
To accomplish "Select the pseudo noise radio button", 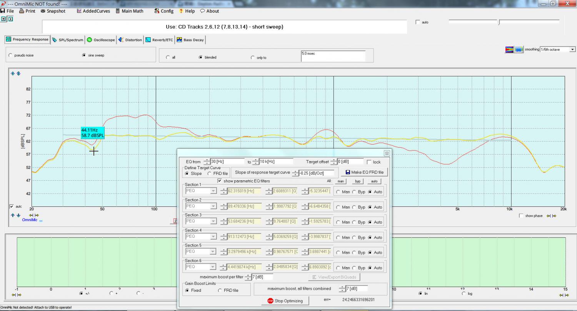I will pyautogui.click(x=10, y=55).
